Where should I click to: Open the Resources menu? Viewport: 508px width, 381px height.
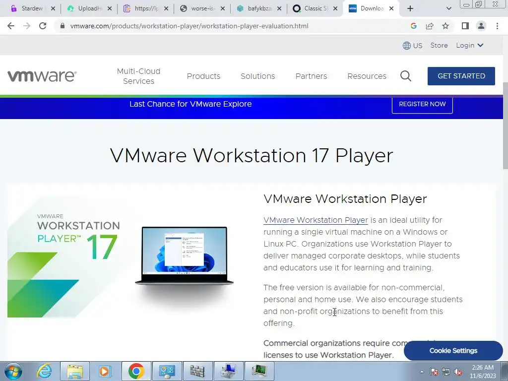pyautogui.click(x=367, y=76)
